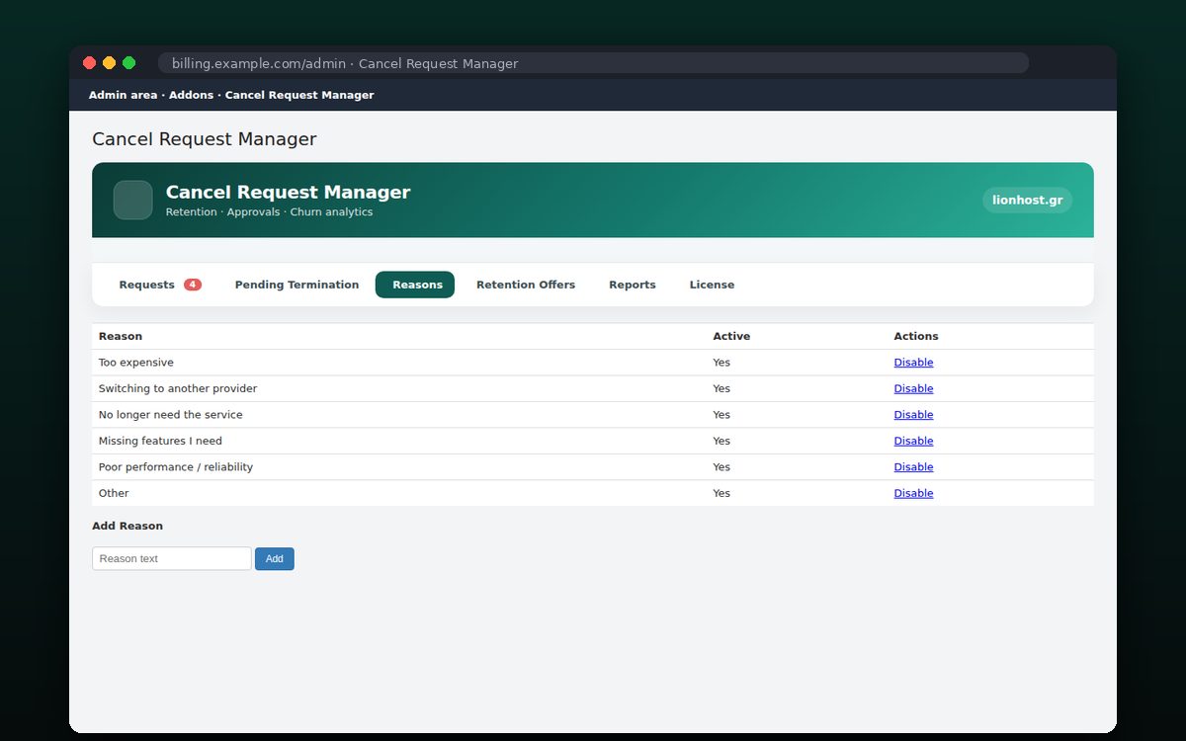
Task: Click Active 'Yes' in Too expensive row
Action: tap(721, 363)
